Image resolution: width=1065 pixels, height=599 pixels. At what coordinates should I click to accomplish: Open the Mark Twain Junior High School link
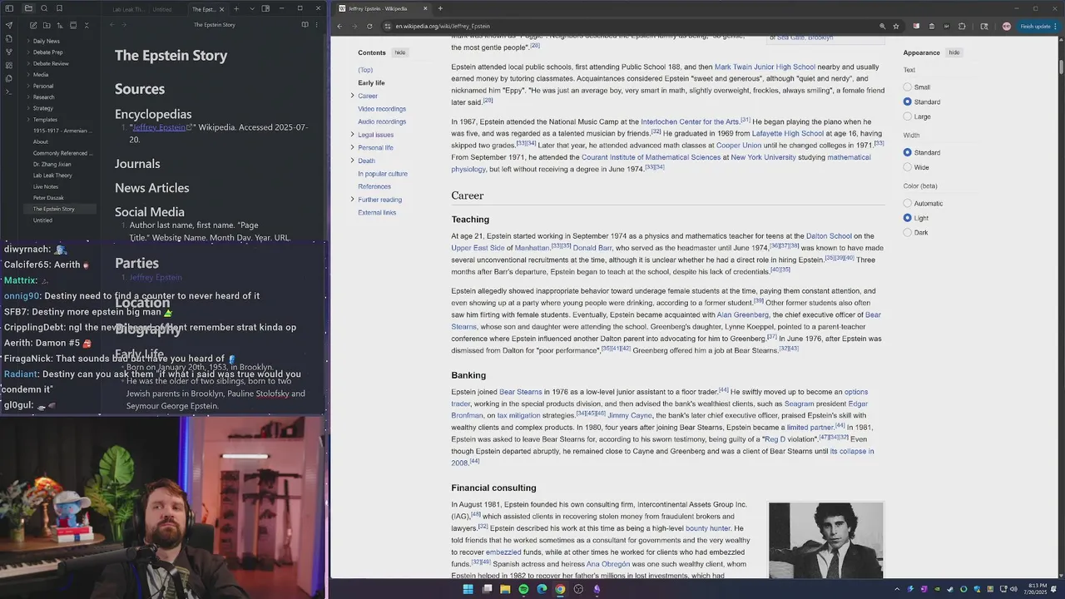(765, 67)
